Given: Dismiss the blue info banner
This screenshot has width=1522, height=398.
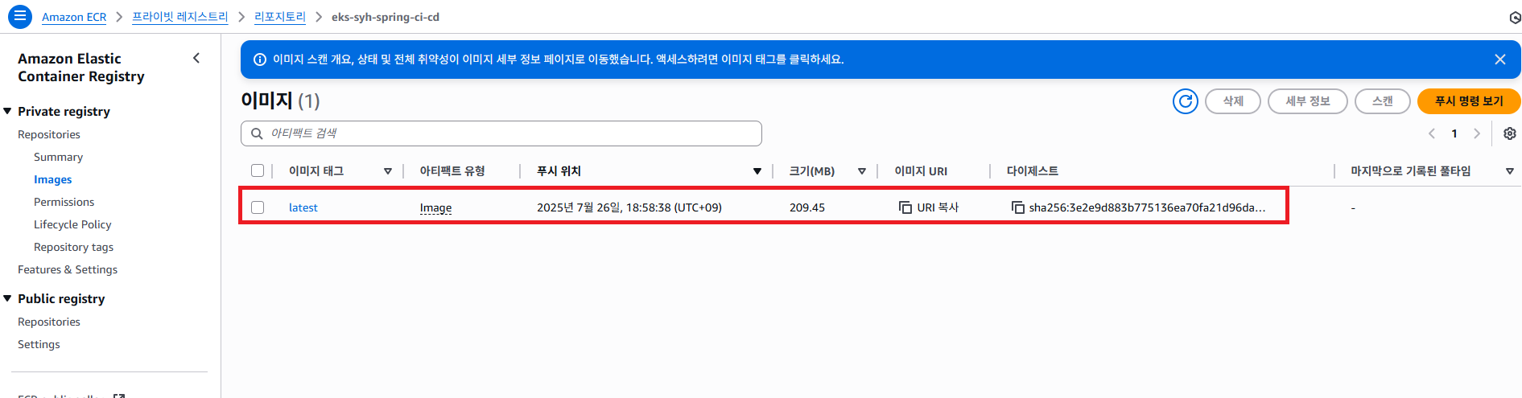Looking at the screenshot, I should [1500, 59].
